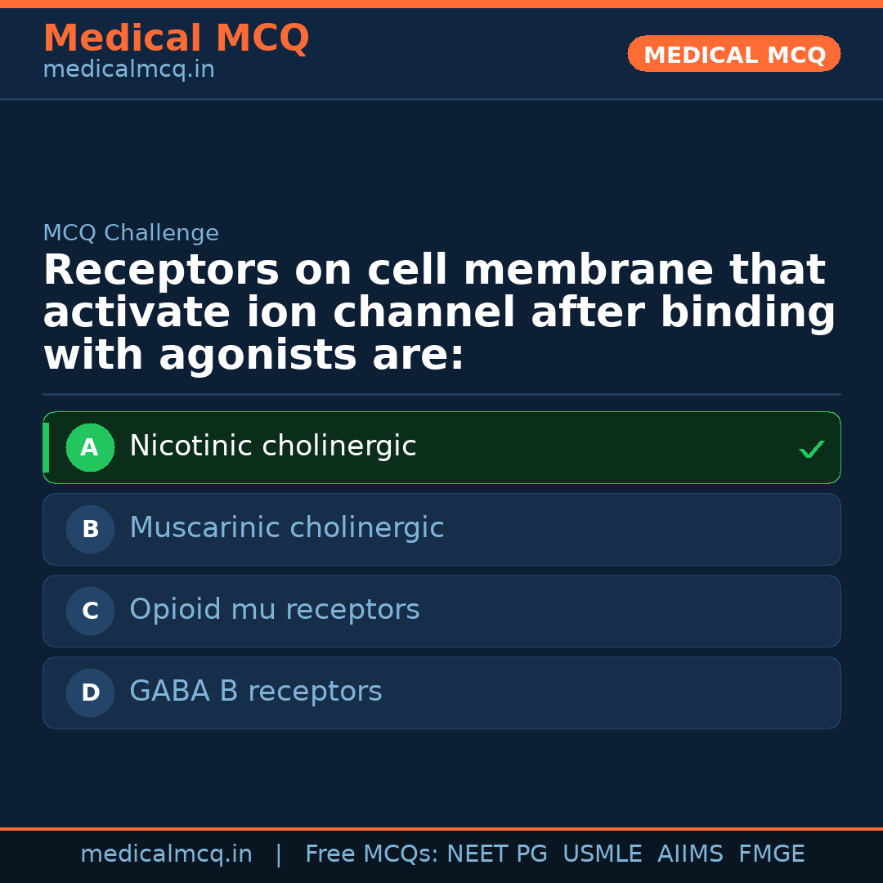Select the GABA B receptors answer
This screenshot has width=883, height=883.
click(255, 692)
